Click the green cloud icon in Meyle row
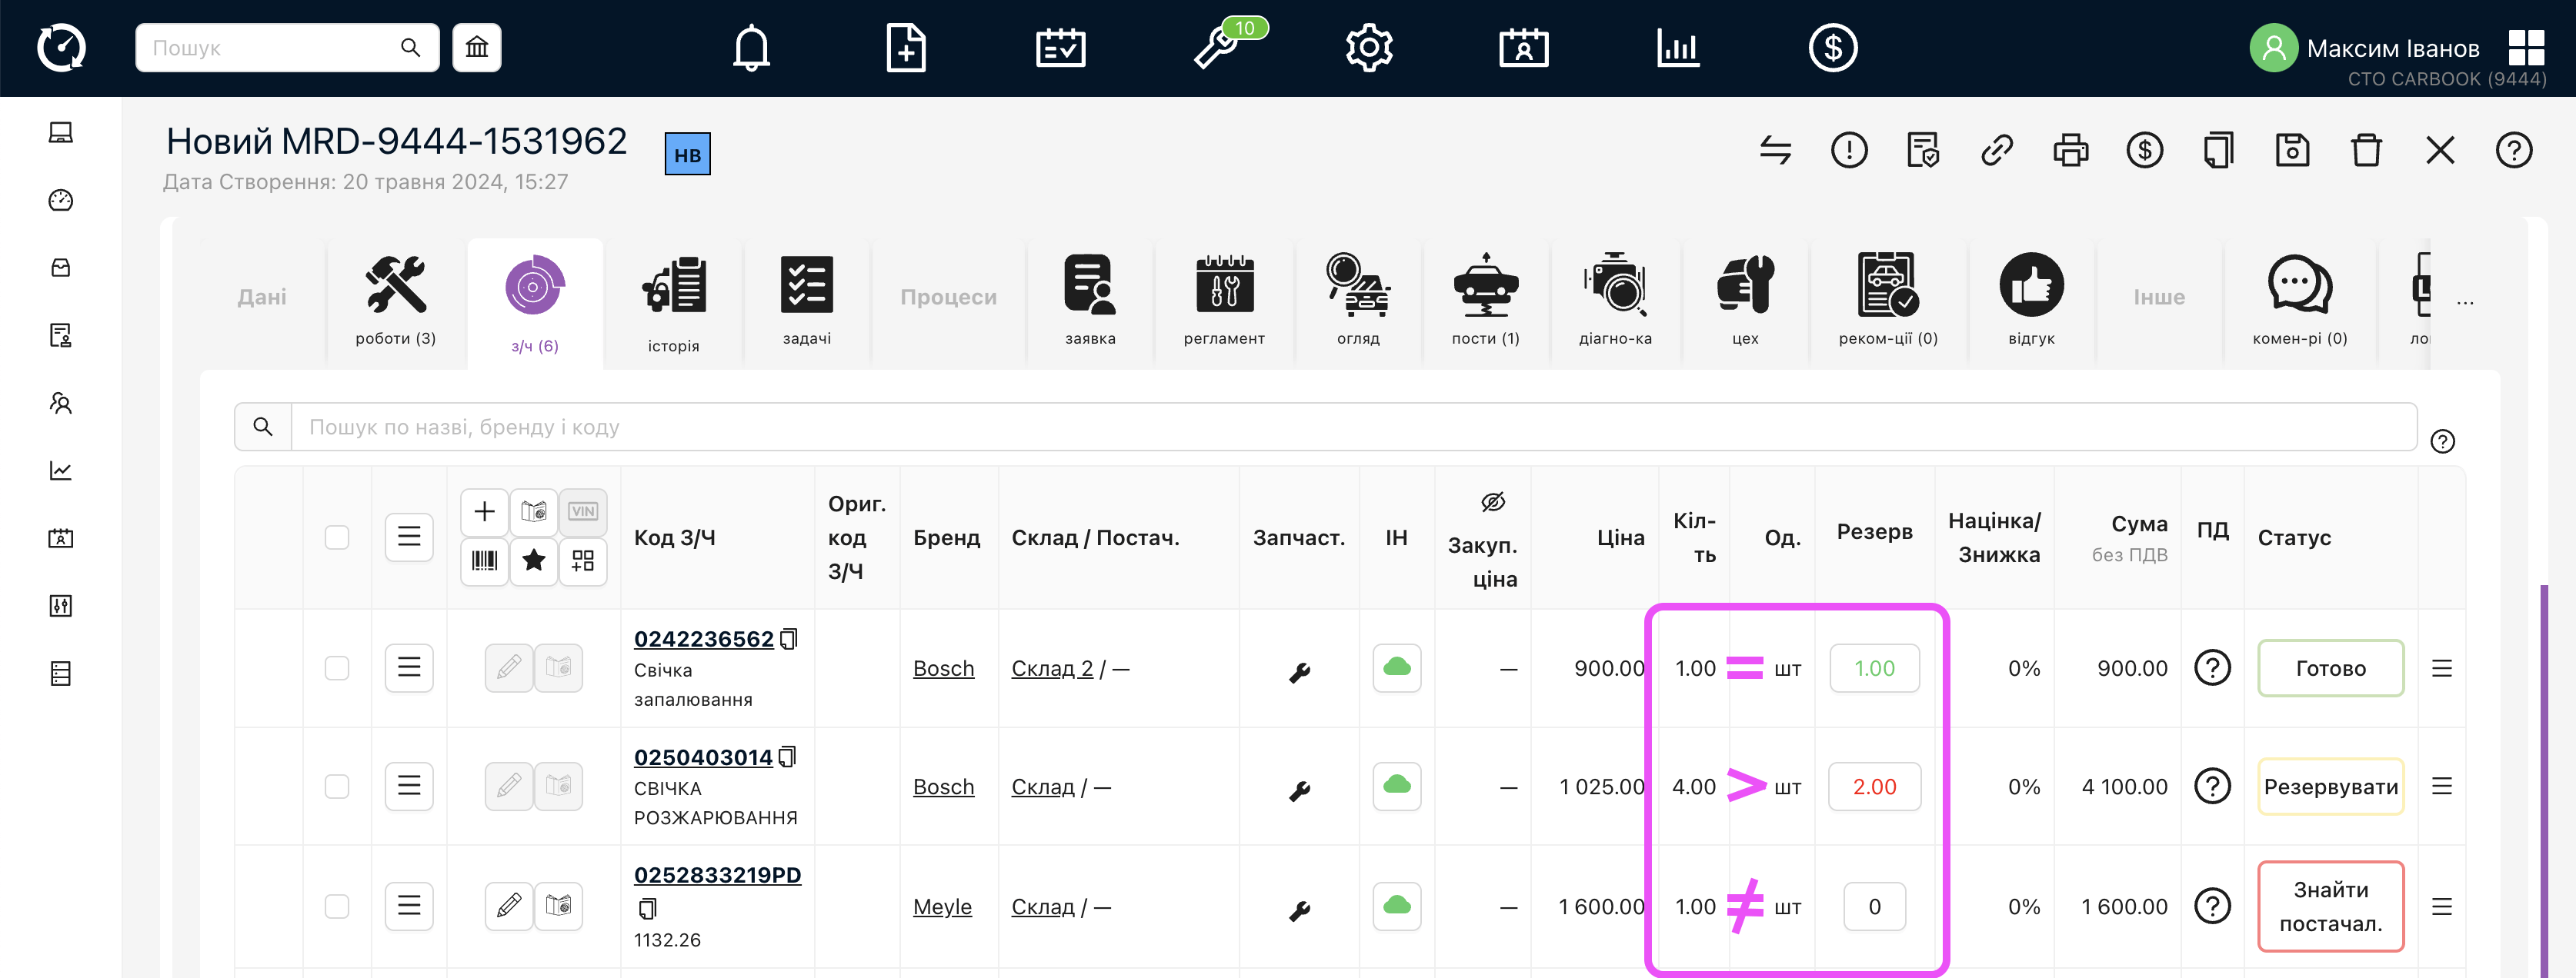2576x978 pixels. 1396,906
